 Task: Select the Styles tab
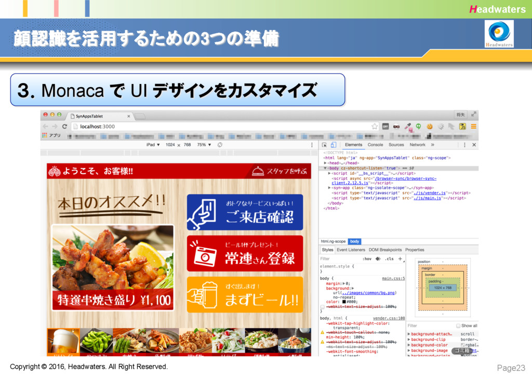[x=327, y=250]
